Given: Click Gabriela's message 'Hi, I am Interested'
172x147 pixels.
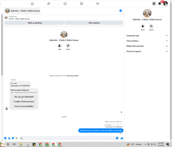Looking at the screenshot, I should [20, 84].
